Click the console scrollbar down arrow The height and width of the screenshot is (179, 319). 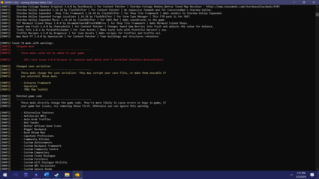pos(317,169)
